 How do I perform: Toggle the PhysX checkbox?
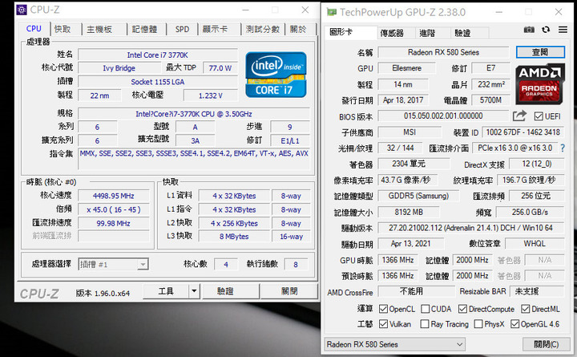tap(478, 324)
